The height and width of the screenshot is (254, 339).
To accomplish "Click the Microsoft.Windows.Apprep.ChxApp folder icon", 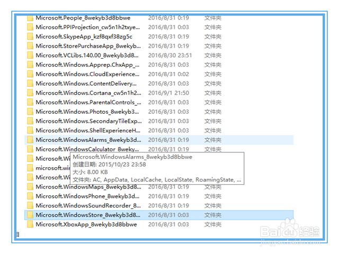I will (x=30, y=65).
